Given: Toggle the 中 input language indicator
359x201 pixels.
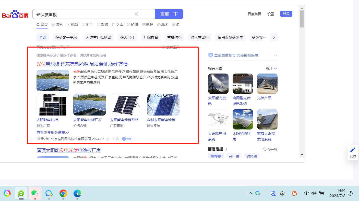Looking at the screenshot, I should pyautogui.click(x=282, y=193).
